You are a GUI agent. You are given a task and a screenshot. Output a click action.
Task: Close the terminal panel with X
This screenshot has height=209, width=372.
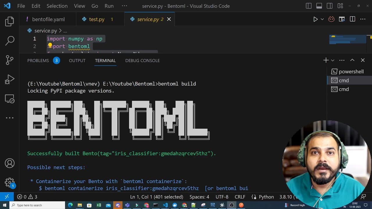(x=363, y=60)
